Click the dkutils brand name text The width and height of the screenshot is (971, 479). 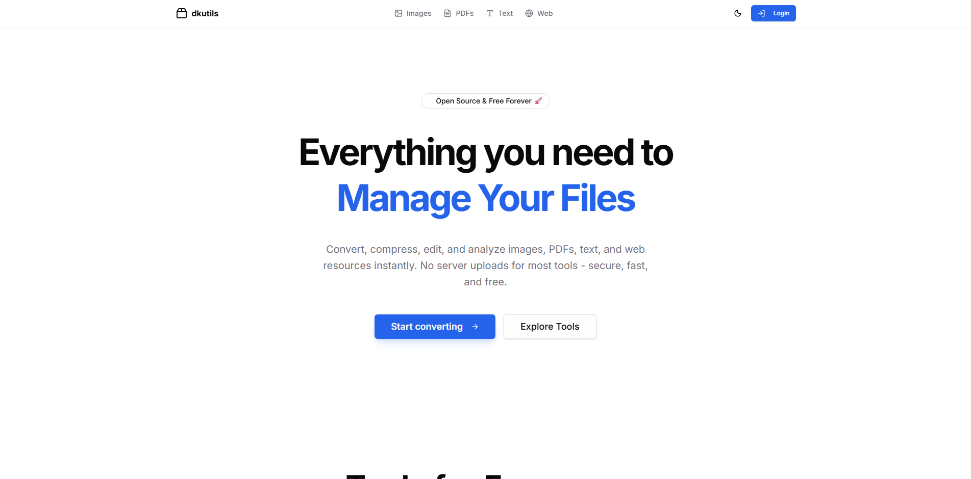click(205, 14)
